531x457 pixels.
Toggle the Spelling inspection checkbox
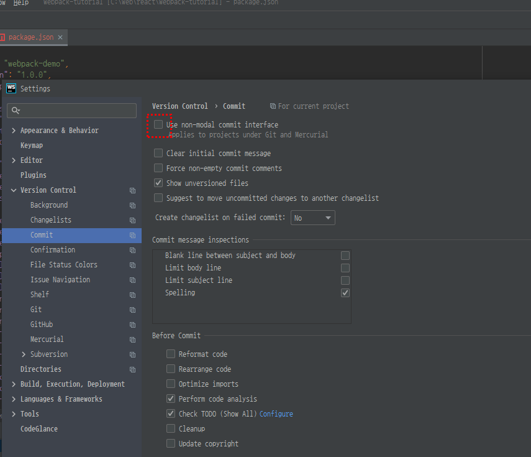coord(345,293)
